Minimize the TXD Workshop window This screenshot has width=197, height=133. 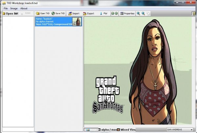coord(177,2)
